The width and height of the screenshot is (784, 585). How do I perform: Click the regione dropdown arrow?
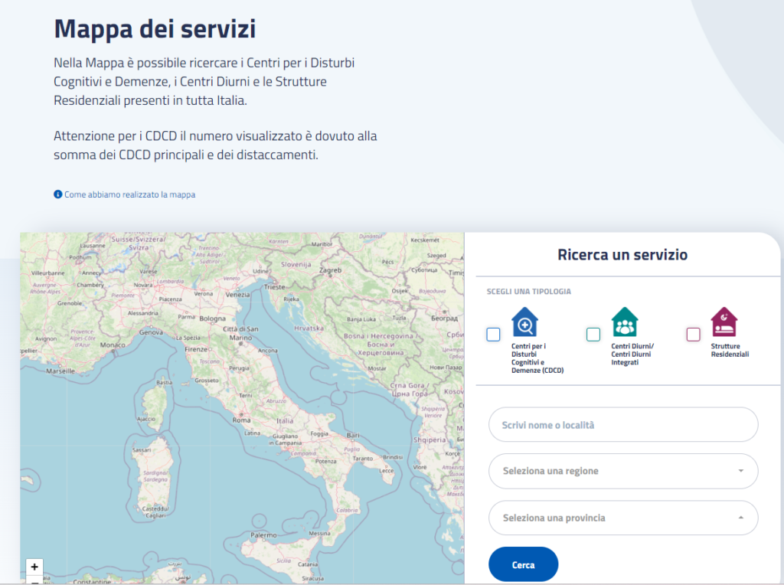741,471
